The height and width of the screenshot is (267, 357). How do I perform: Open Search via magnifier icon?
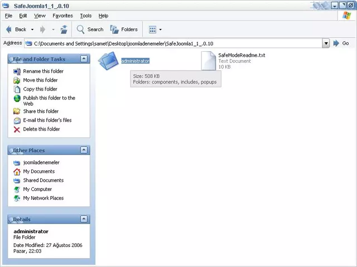pyautogui.click(x=80, y=29)
